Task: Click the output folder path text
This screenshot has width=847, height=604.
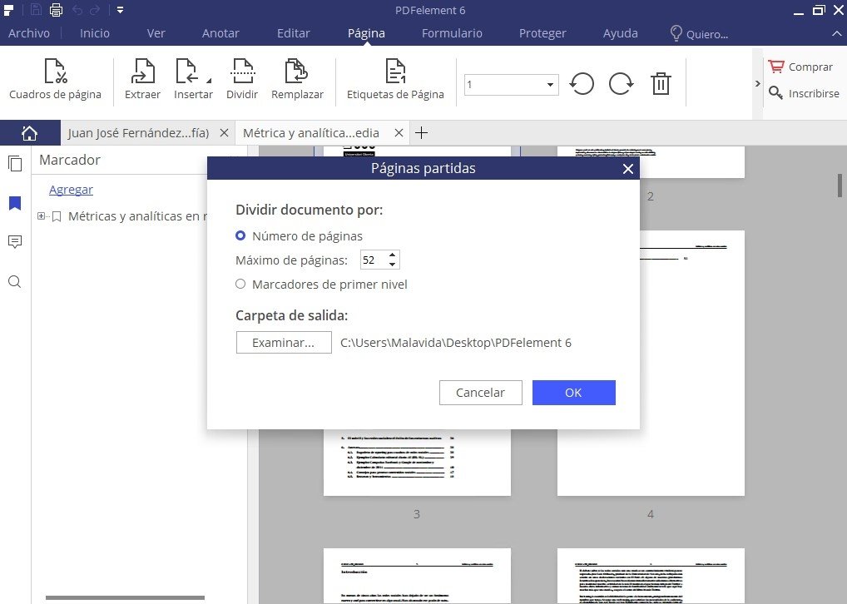Action: tap(456, 343)
